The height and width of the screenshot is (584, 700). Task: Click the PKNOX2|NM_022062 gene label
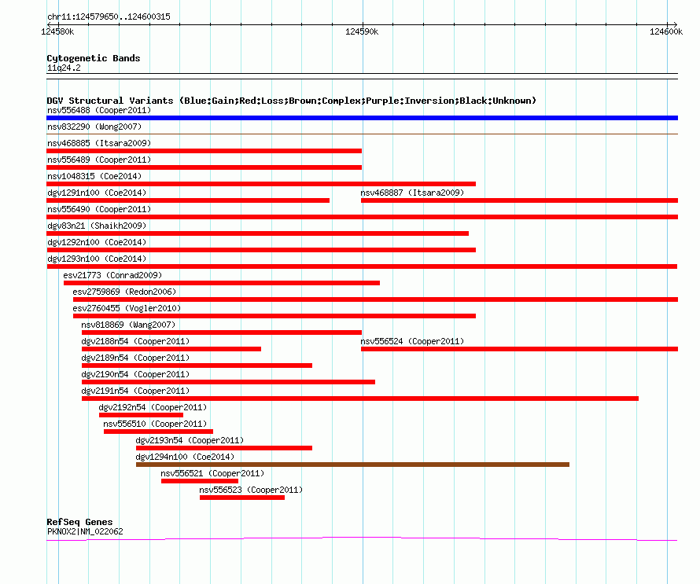(85, 531)
